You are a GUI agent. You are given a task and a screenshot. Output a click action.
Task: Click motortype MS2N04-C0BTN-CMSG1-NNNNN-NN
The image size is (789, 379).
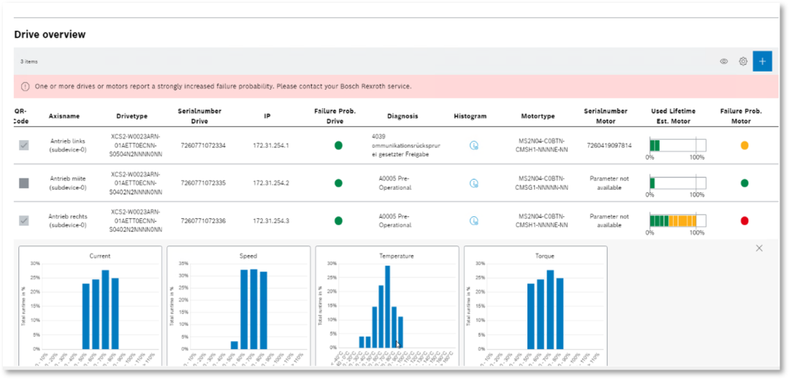pyautogui.click(x=542, y=183)
